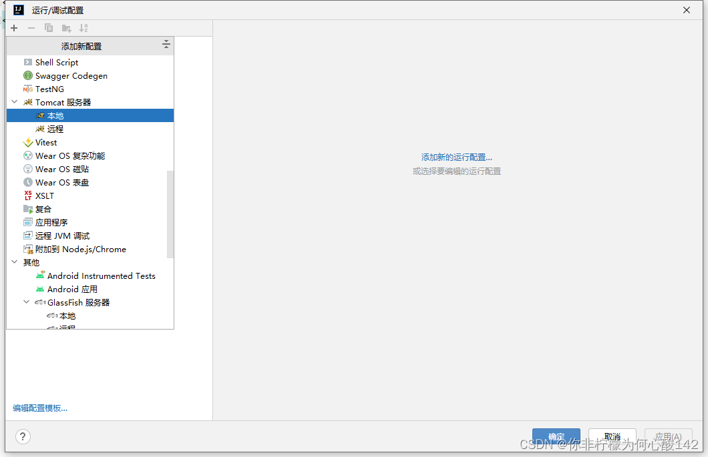Viewport: 708px width, 457px height.
Task: Click the 复合 compound icon
Action: click(28, 209)
